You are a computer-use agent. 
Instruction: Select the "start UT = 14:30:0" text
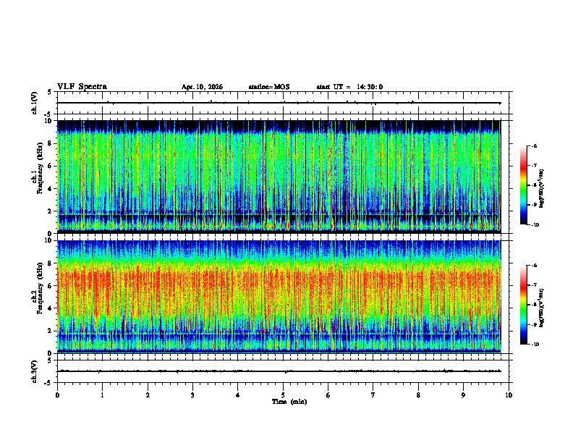coord(349,87)
